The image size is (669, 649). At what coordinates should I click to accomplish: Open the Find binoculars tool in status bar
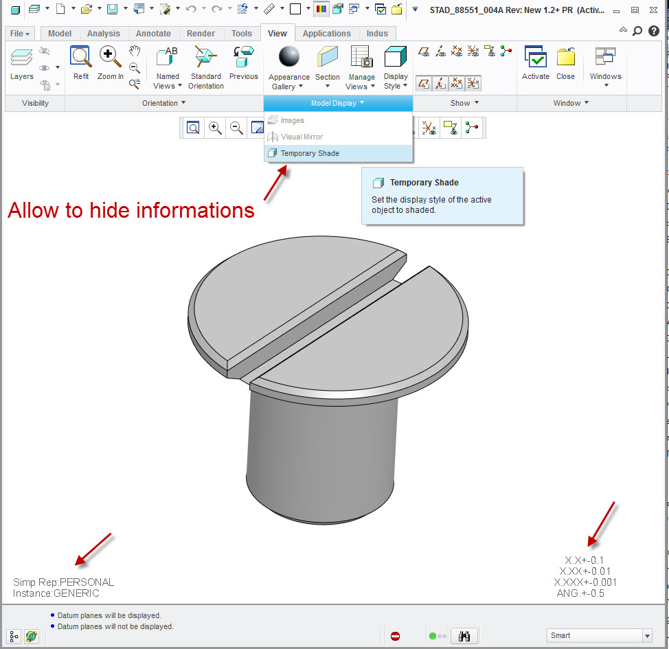pos(464,636)
